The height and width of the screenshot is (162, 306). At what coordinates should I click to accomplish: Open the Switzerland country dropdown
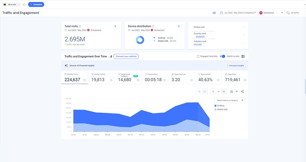tap(271, 13)
